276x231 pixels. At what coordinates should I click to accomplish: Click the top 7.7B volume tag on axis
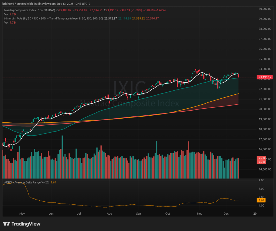click(261, 158)
